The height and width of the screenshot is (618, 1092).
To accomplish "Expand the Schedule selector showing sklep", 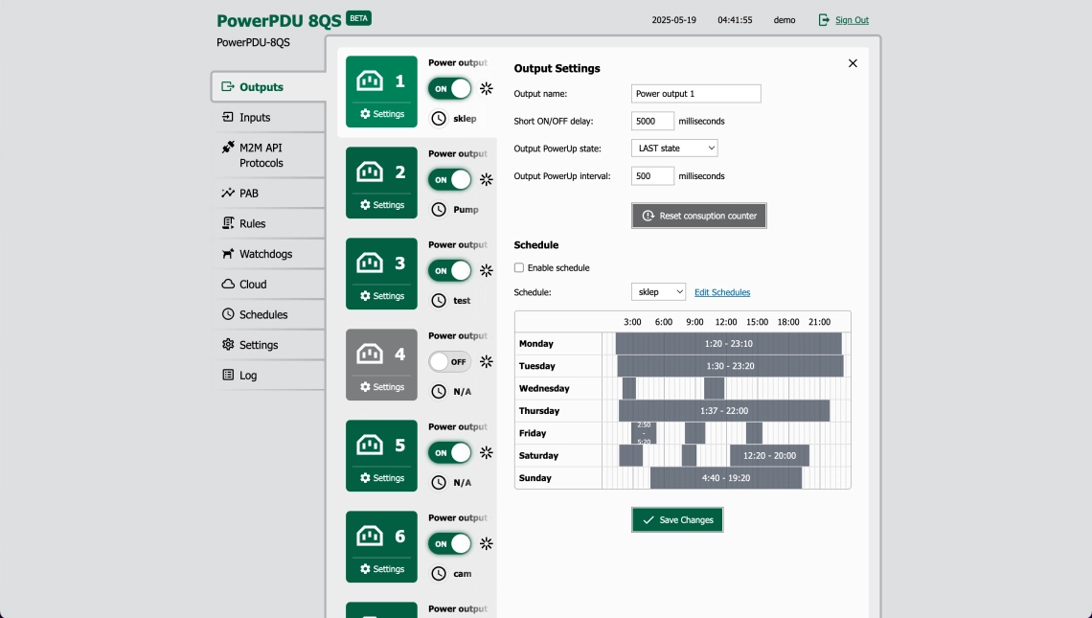I will [658, 292].
